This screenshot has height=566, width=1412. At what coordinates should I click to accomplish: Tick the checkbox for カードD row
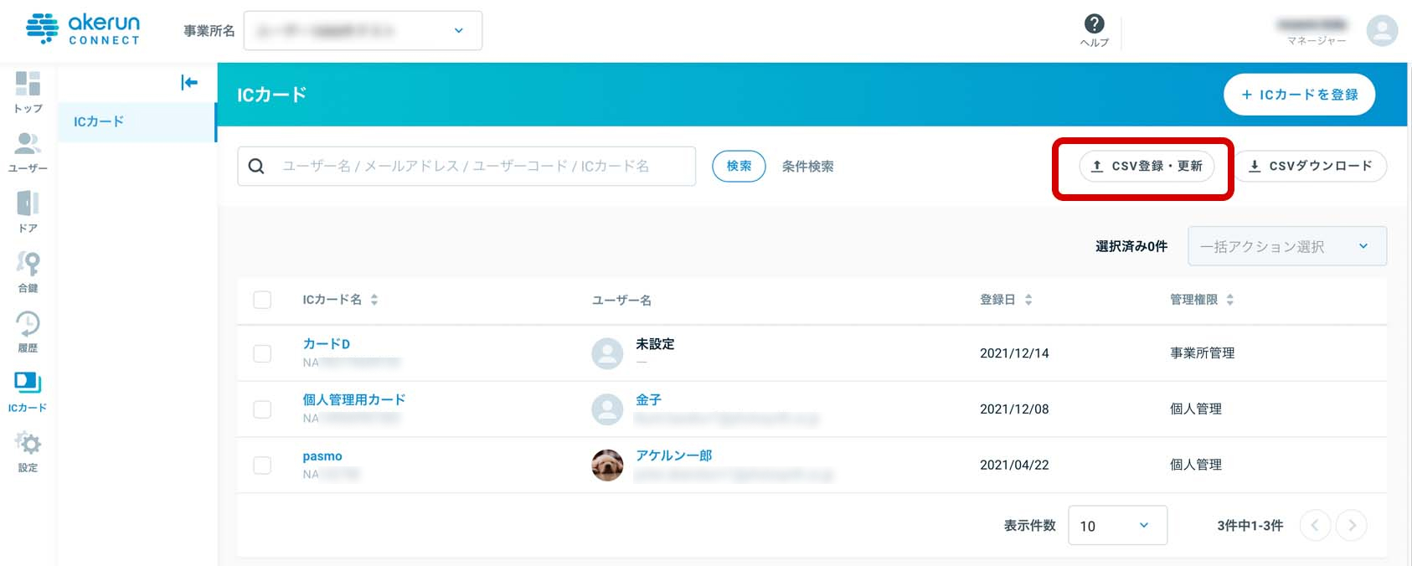coord(262,353)
